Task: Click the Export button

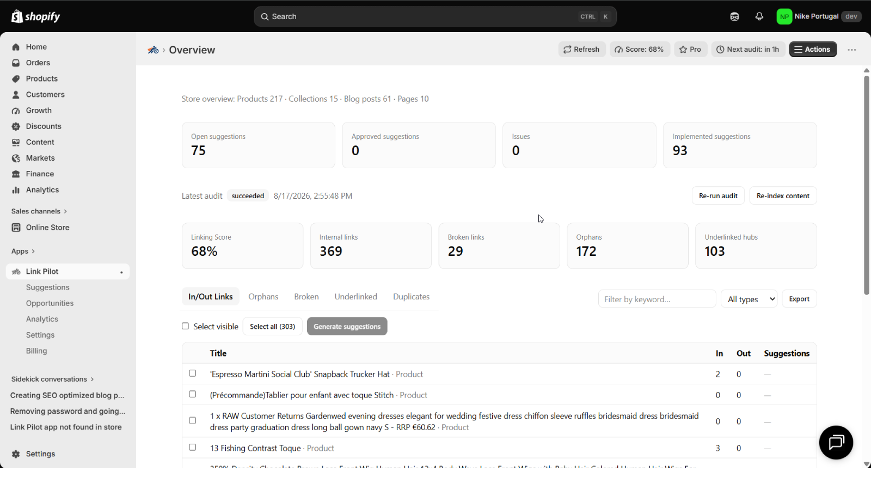Action: pyautogui.click(x=799, y=299)
